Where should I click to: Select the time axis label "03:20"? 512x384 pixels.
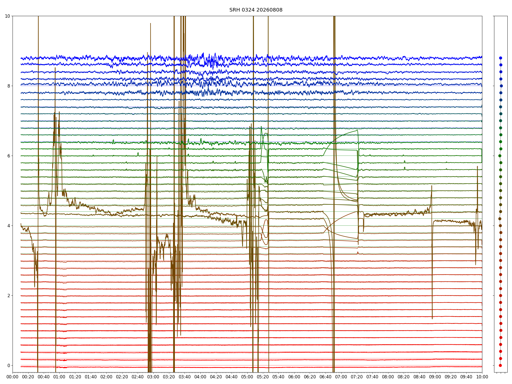point(169,377)
